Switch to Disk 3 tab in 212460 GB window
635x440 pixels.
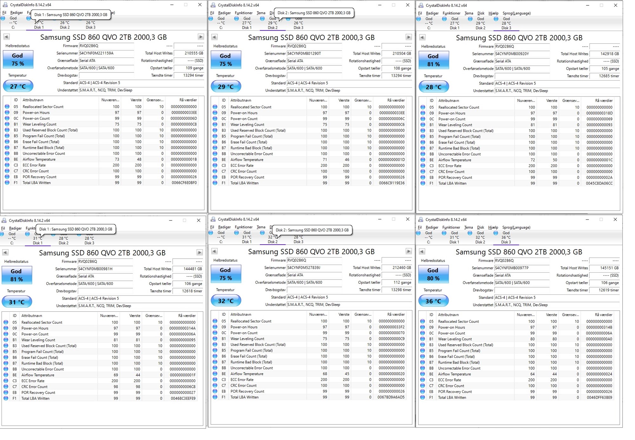(x=298, y=237)
